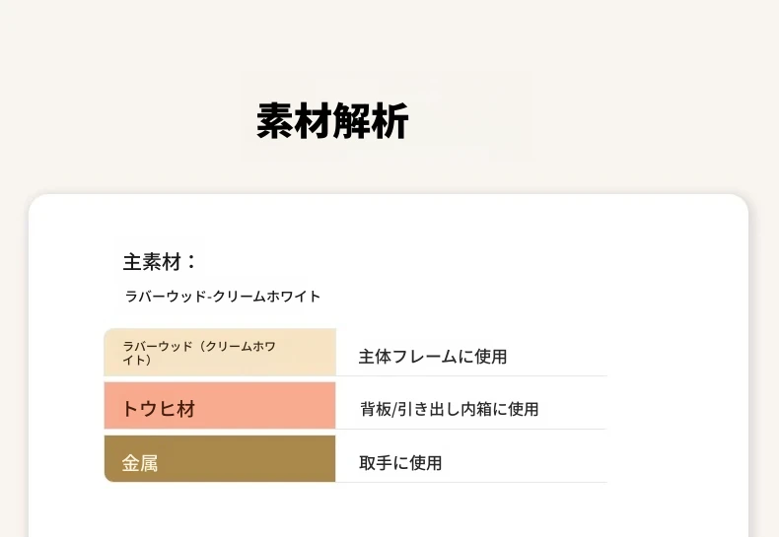This screenshot has width=779, height=537.
Task: Select the cream ラバーウッド（クリームホワイト） swatch
Action: (x=220, y=352)
